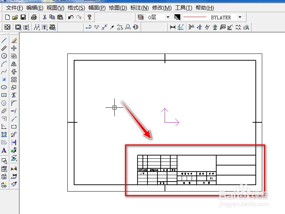Select the Fillet corner tool

14,103
